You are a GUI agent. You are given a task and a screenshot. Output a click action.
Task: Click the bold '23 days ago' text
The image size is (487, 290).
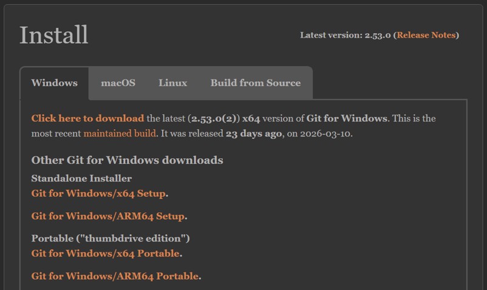[x=254, y=133]
